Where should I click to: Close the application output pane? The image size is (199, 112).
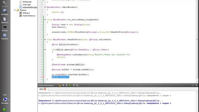[x=196, y=85]
